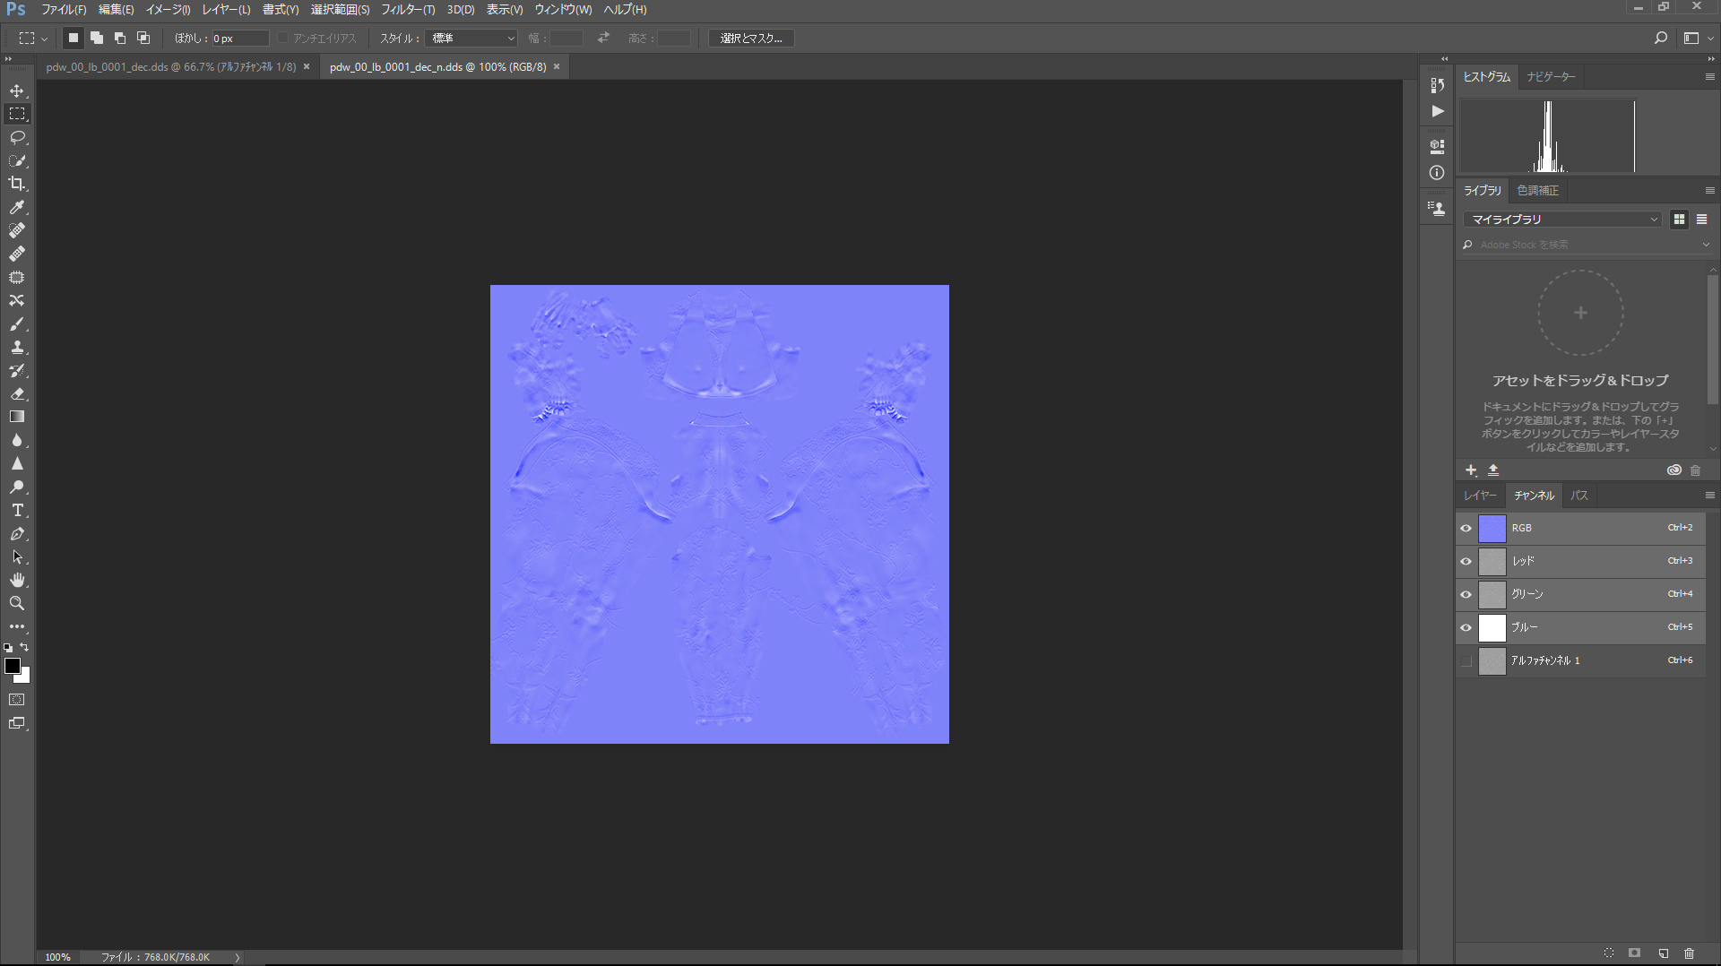Select the Horizontal Type tool
The height and width of the screenshot is (966, 1721).
click(17, 510)
